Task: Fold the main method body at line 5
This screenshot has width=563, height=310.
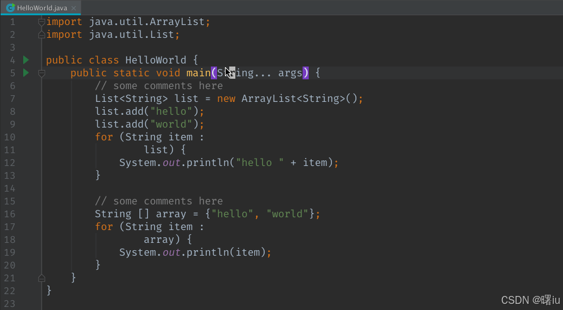Action: click(x=42, y=73)
